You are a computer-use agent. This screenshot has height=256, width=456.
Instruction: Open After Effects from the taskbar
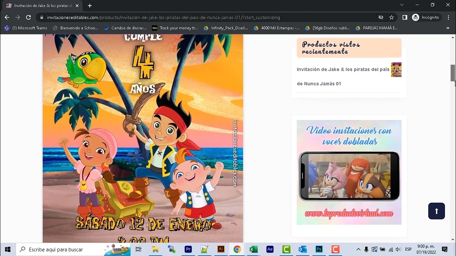pyautogui.click(x=270, y=249)
